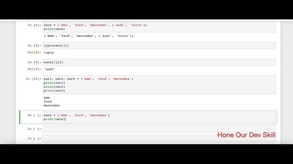Select the In [10] prompt label
The height and width of the screenshot is (164, 293).
click(x=33, y=79)
